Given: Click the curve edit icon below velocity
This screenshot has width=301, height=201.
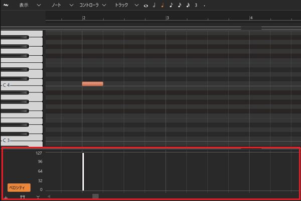Looking at the screenshot, I should pos(22,197).
